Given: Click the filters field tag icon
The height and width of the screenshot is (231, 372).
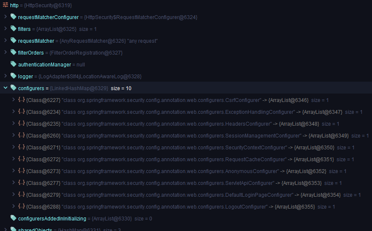Looking at the screenshot, I should tap(13, 29).
